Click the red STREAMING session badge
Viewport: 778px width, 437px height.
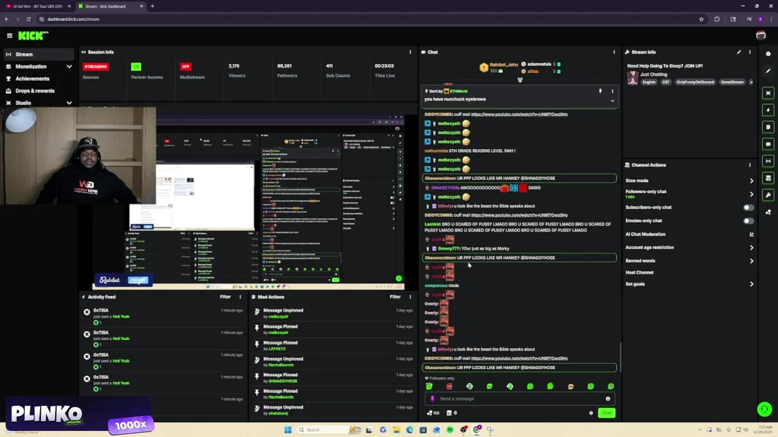pyautogui.click(x=96, y=66)
